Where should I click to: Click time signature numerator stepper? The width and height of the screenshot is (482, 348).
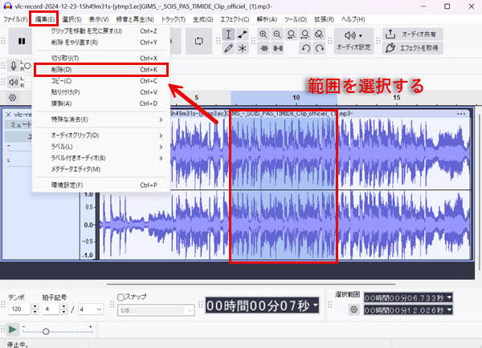click(x=63, y=309)
